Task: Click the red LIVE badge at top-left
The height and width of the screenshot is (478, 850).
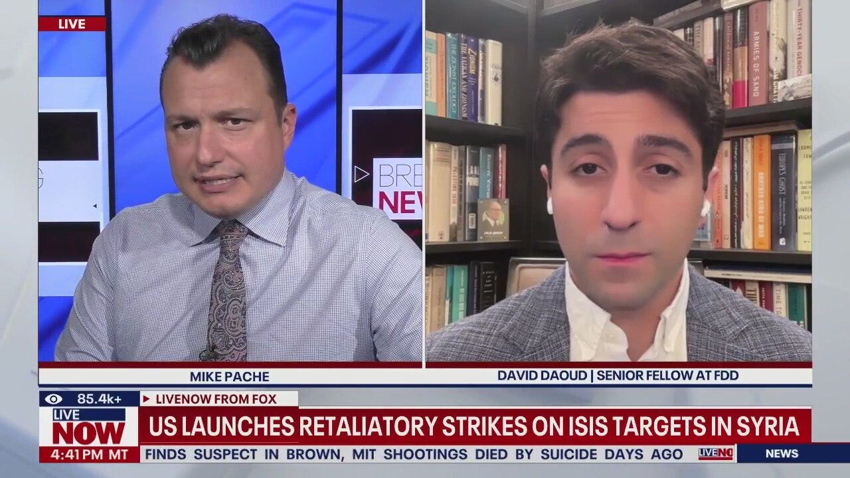Action: click(72, 24)
